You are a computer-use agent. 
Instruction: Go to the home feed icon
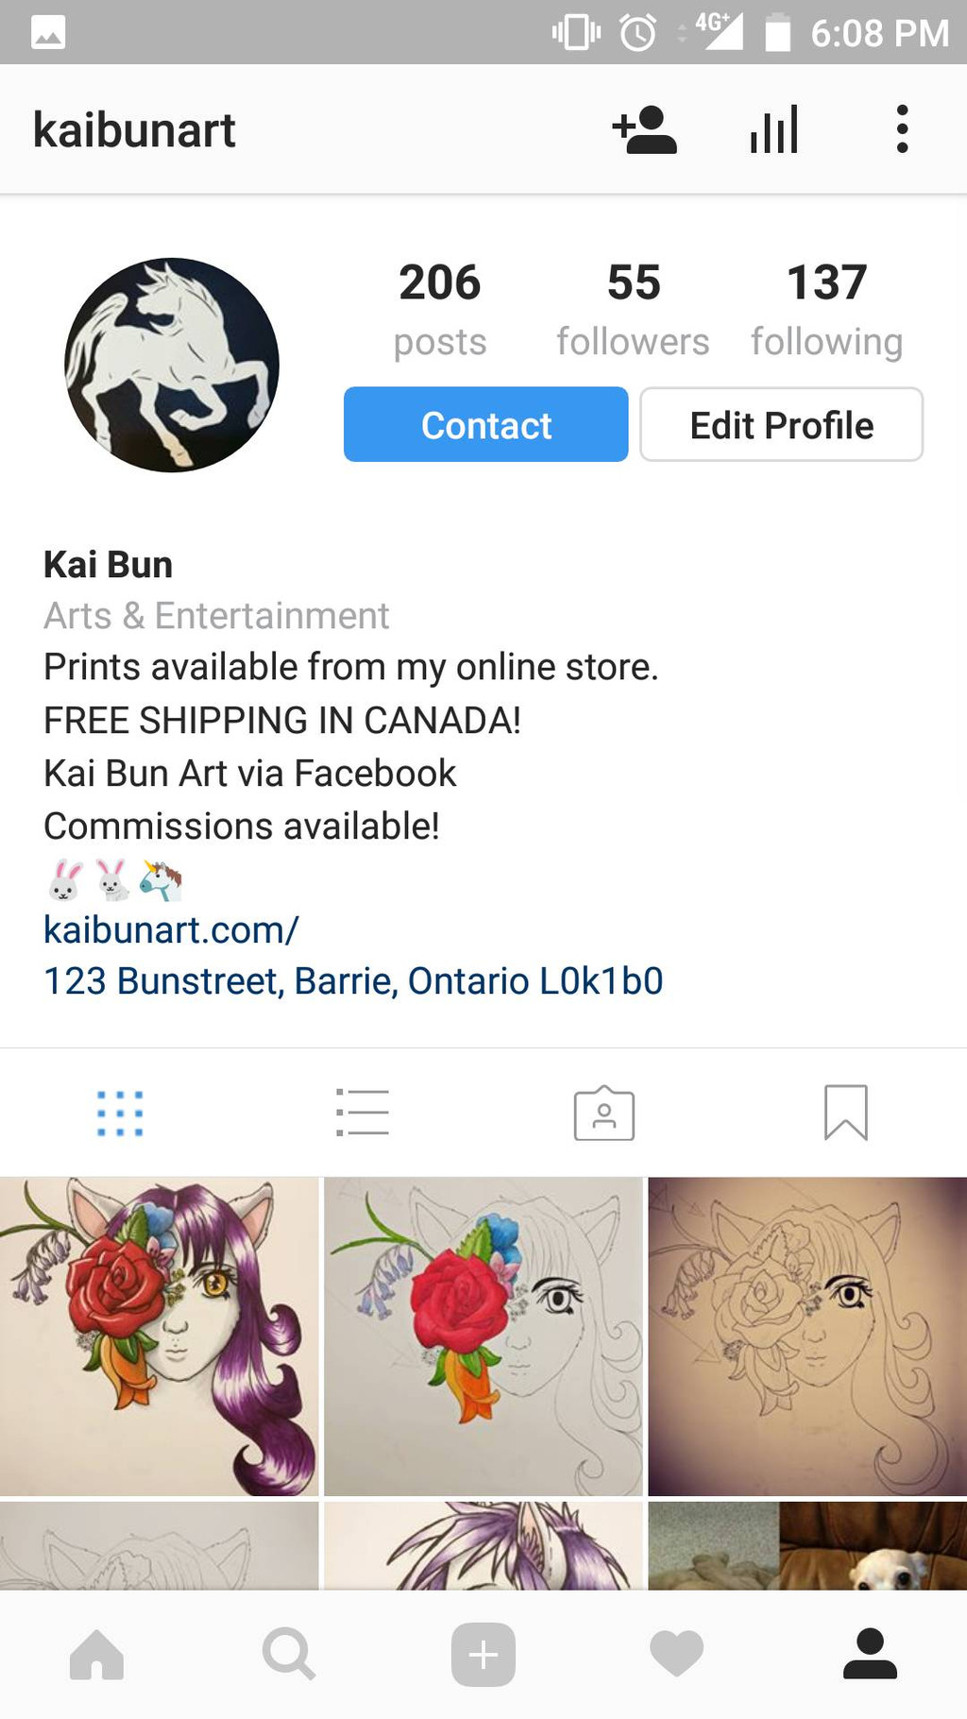point(96,1655)
